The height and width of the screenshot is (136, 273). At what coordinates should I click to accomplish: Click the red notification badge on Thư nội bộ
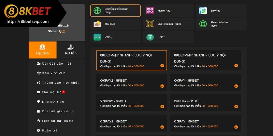point(63,92)
